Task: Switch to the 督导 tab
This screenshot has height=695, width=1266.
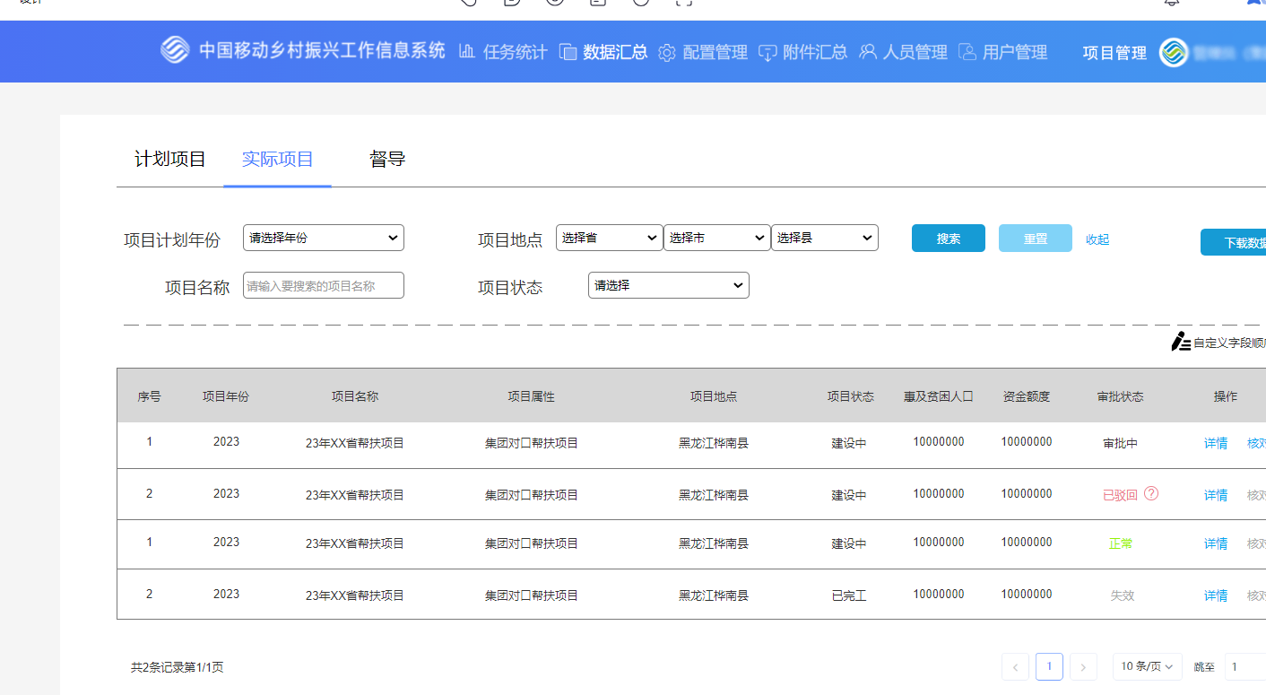Action: pos(387,160)
